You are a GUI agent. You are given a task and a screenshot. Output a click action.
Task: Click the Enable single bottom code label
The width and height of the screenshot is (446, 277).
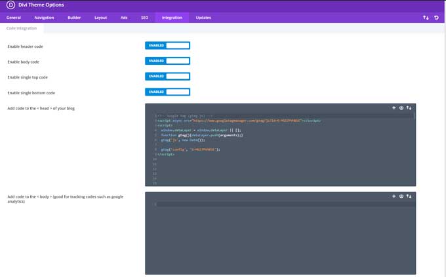[x=31, y=93]
